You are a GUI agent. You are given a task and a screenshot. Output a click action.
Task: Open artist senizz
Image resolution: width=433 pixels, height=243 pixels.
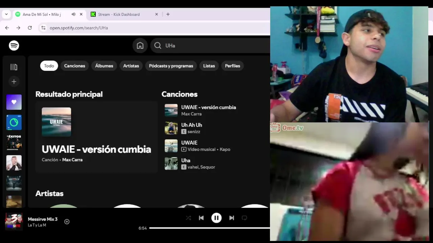pos(194,132)
